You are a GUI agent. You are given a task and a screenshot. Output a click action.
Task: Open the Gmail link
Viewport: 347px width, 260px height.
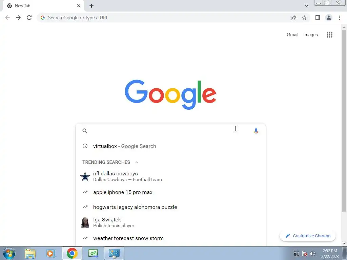click(x=292, y=35)
